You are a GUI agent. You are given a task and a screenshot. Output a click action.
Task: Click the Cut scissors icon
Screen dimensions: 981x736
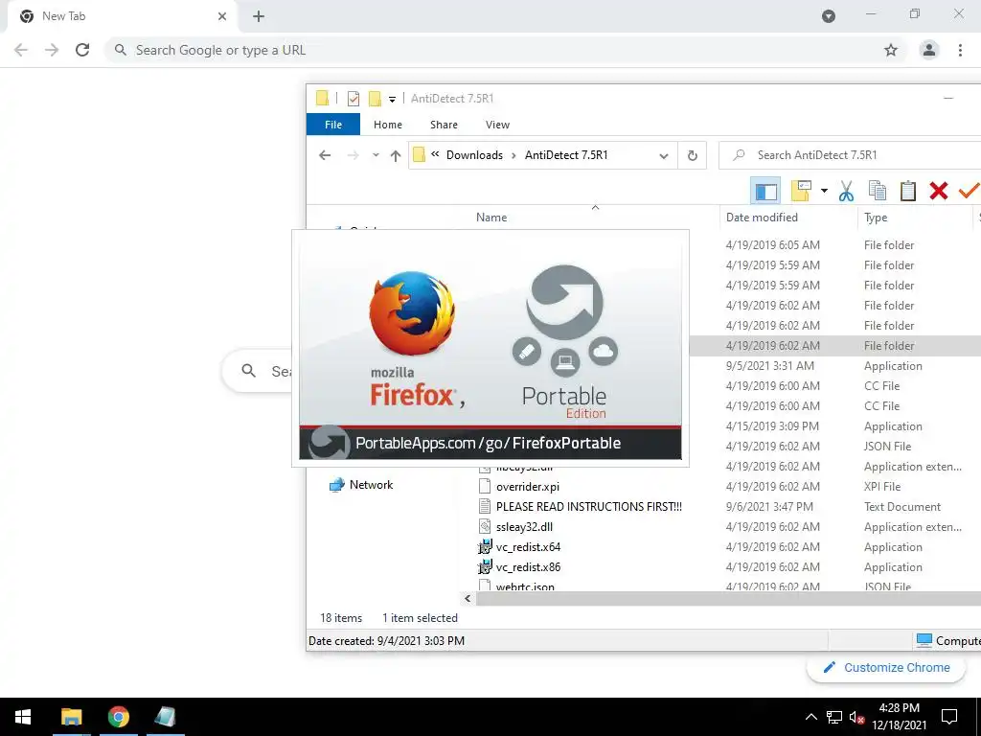click(x=846, y=191)
